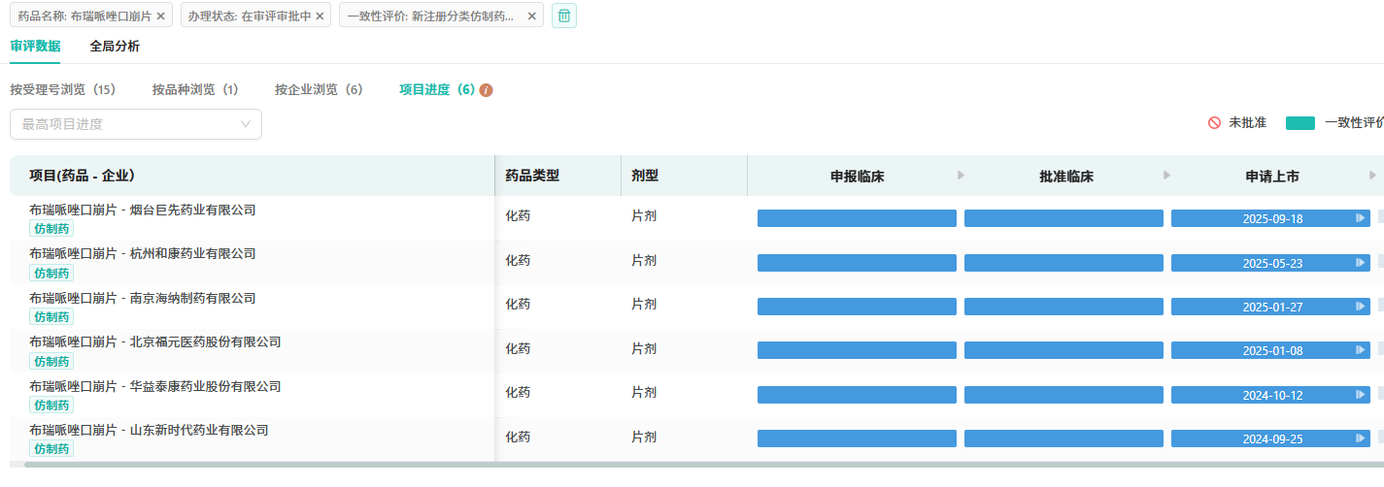Click arrow icon on 2024-09-25 progress bar

point(1361,438)
